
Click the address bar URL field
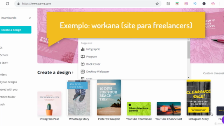pos(88,4)
